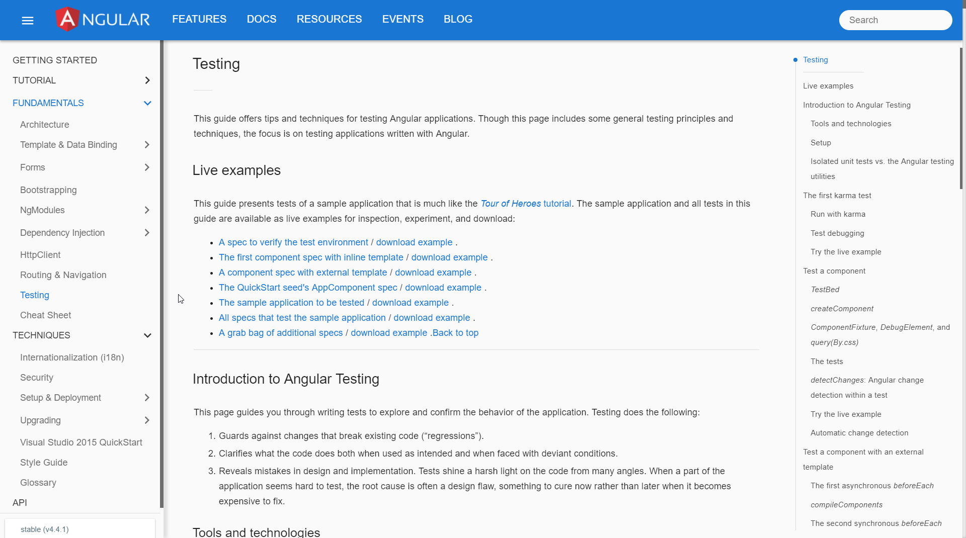Click the Angular logo
The width and height of the screenshot is (966, 538).
[103, 20]
